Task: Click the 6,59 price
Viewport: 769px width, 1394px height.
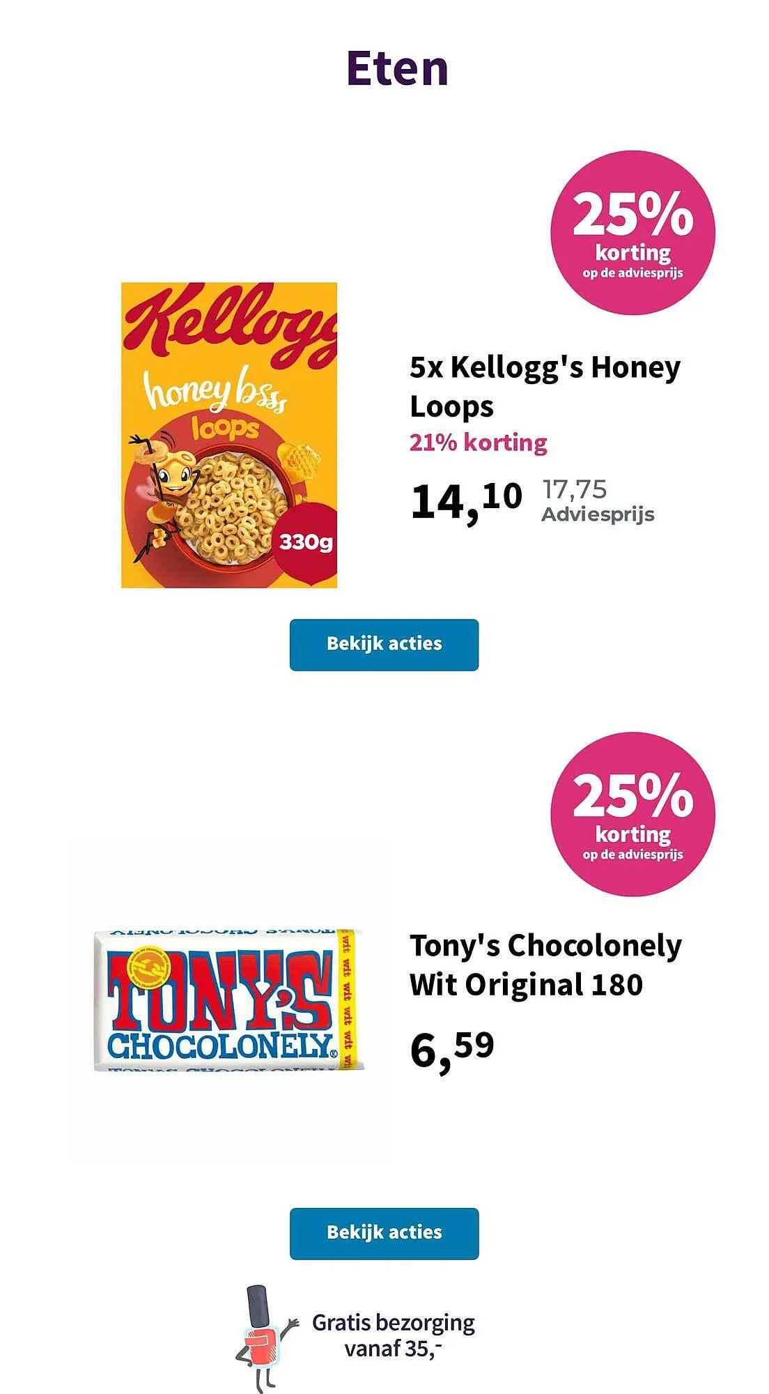Action: [x=451, y=1050]
